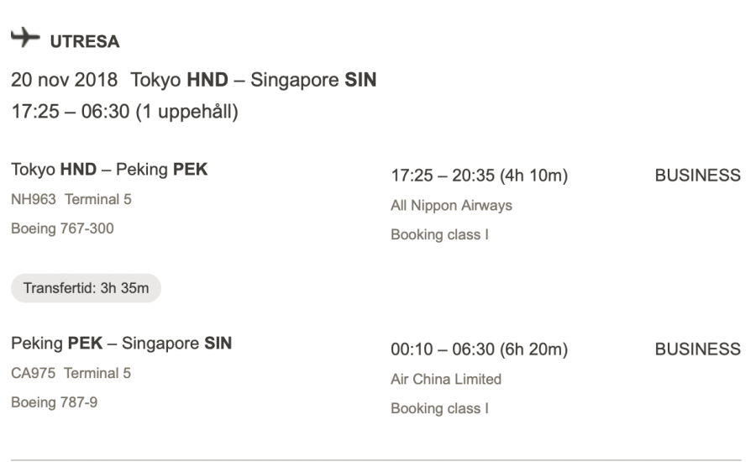Screen dimensions: 756x462
Task: Click the Tokyo HND – Peking PEK segment
Action: coord(109,170)
